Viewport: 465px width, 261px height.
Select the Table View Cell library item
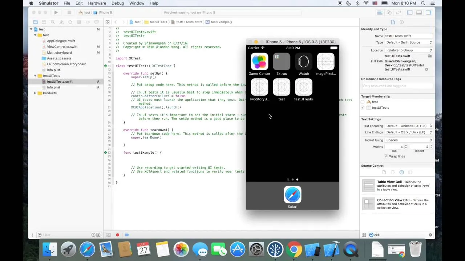tap(397, 186)
